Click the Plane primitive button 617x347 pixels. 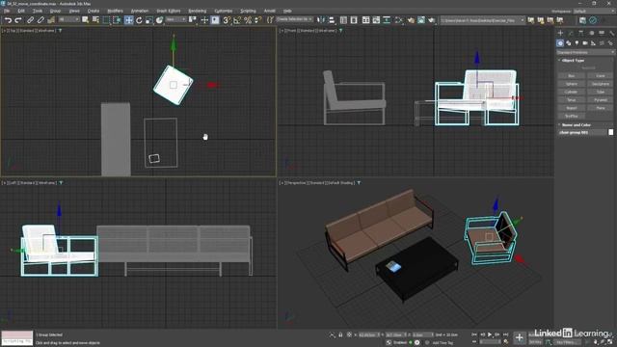click(600, 108)
